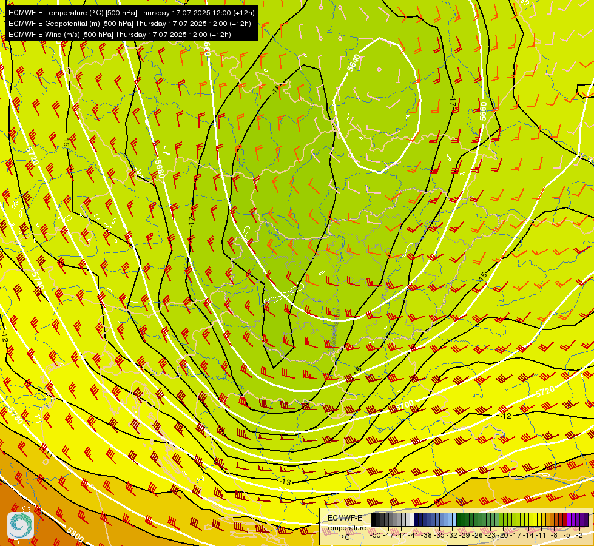Click the -38 legend tick label
This screenshot has width=594, height=546.
427,535
